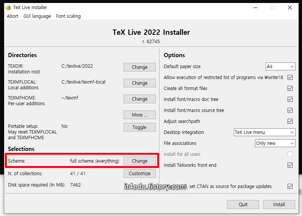
Task: Open the GUI language menu
Action: [37, 16]
